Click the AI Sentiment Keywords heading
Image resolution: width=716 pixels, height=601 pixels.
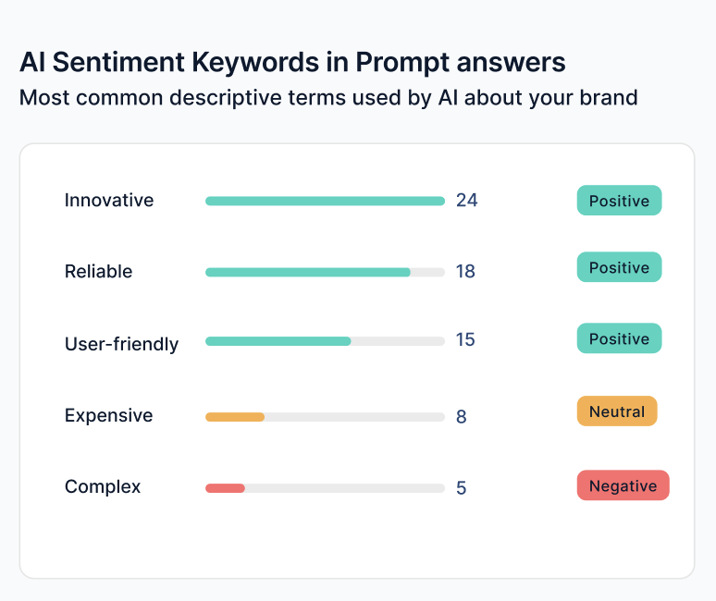click(292, 62)
